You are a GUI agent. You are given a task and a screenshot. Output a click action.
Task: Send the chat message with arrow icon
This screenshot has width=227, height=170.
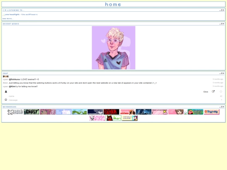222,100
